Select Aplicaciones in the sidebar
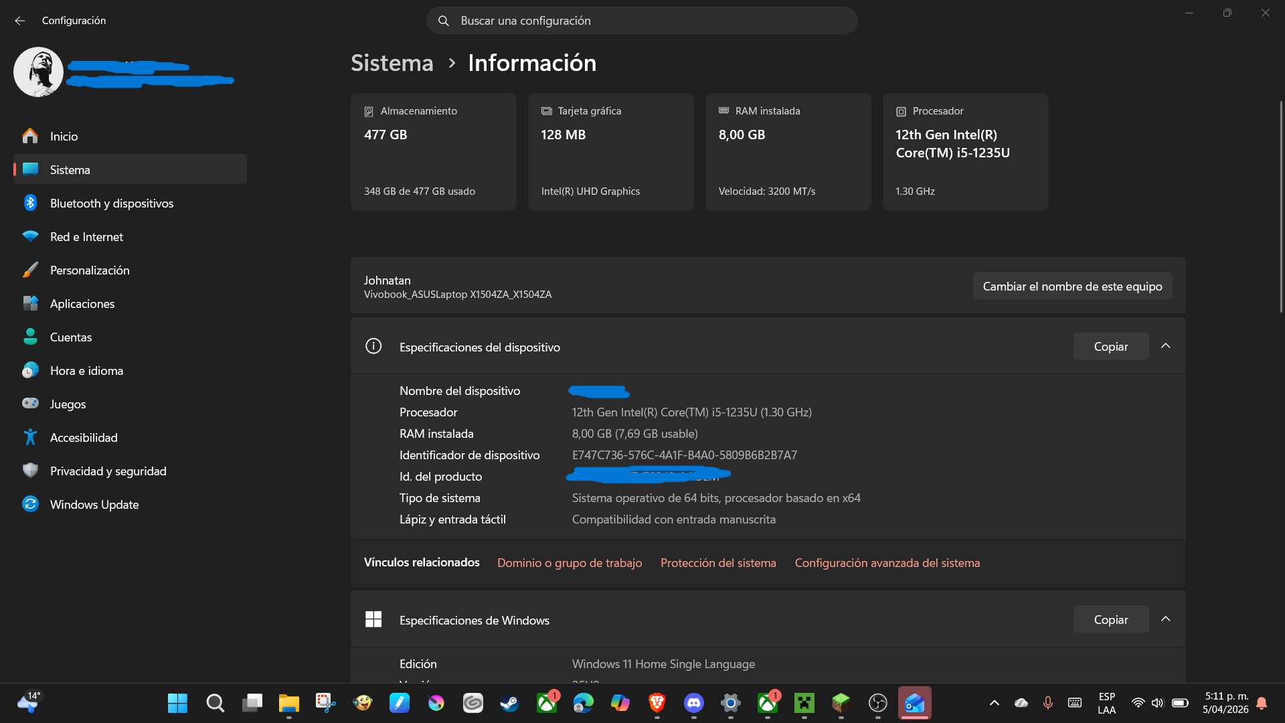The height and width of the screenshot is (723, 1285). [82, 304]
